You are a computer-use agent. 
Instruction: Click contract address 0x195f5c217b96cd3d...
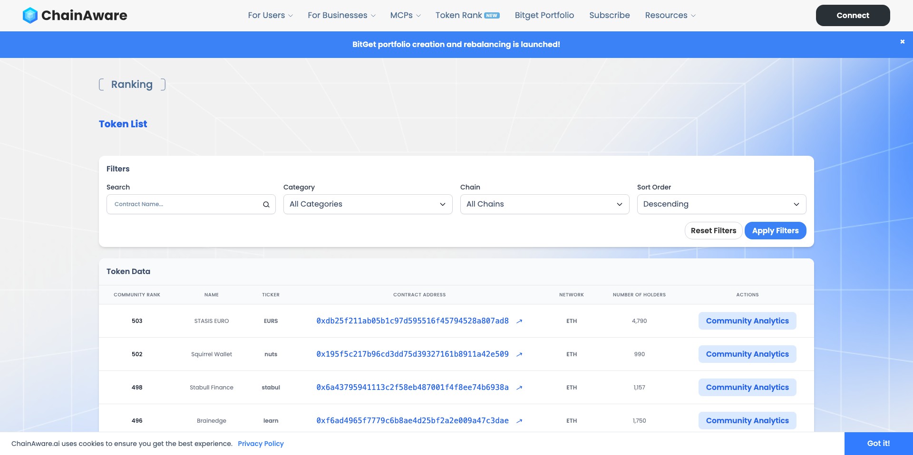pyautogui.click(x=412, y=354)
